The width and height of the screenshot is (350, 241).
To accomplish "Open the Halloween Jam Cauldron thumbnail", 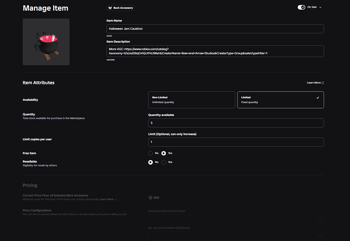I will 46,42.
